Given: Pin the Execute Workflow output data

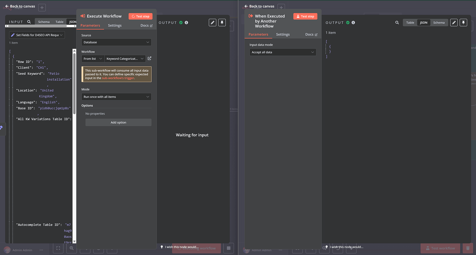Looking at the screenshot, I should pyautogui.click(x=222, y=22).
